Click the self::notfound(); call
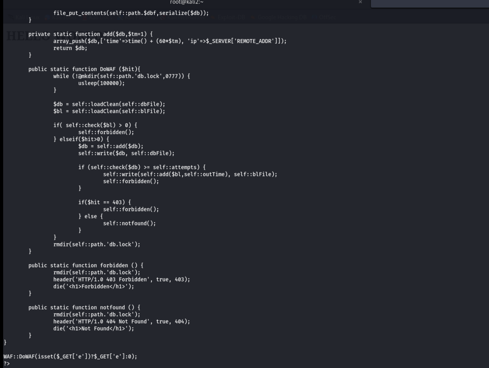The height and width of the screenshot is (368, 489). (129, 223)
